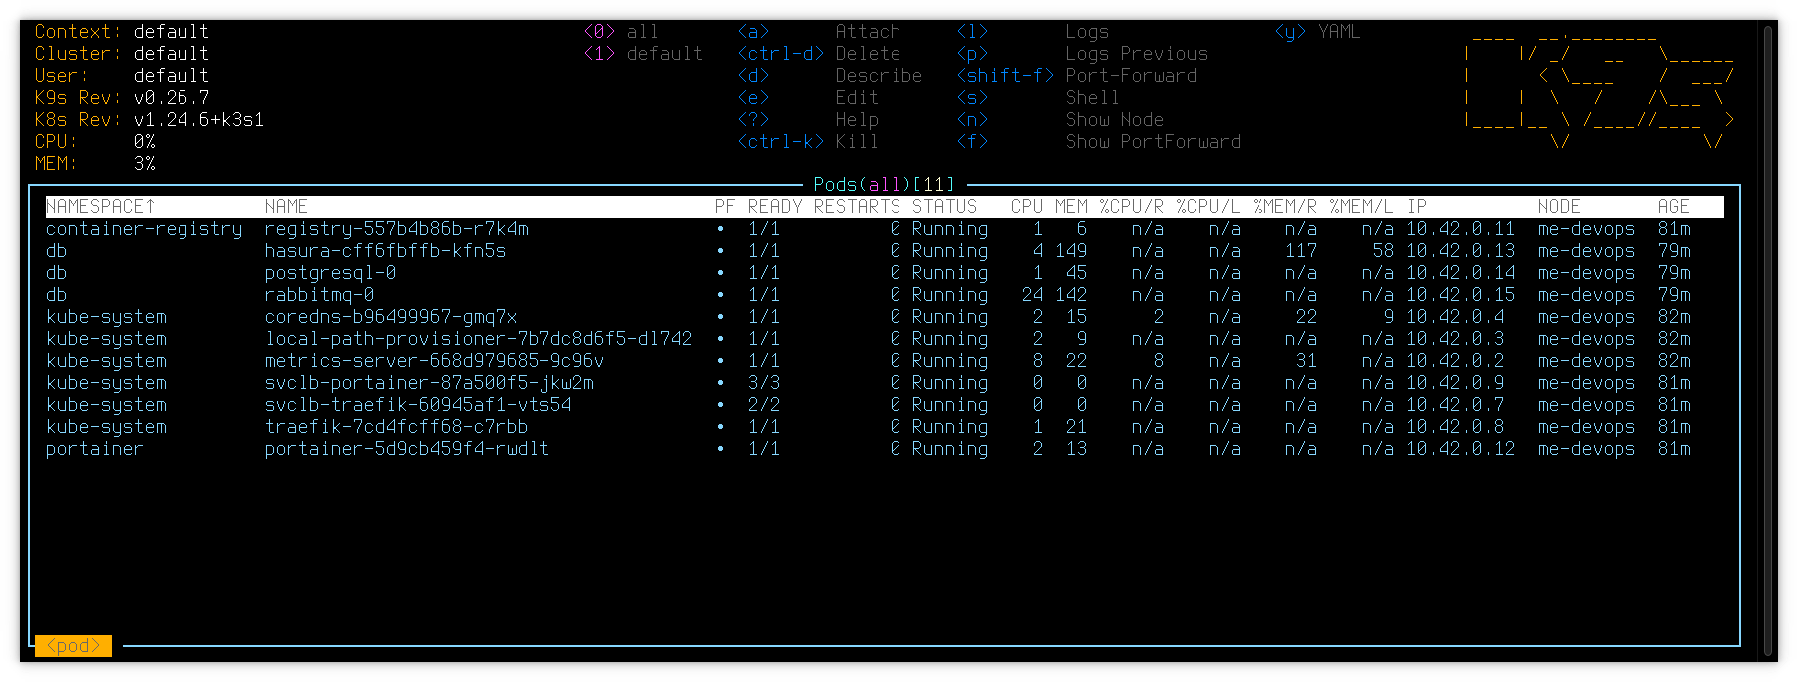Click the me-devops node of coredns
The height and width of the screenshot is (682, 1798).
click(1586, 317)
